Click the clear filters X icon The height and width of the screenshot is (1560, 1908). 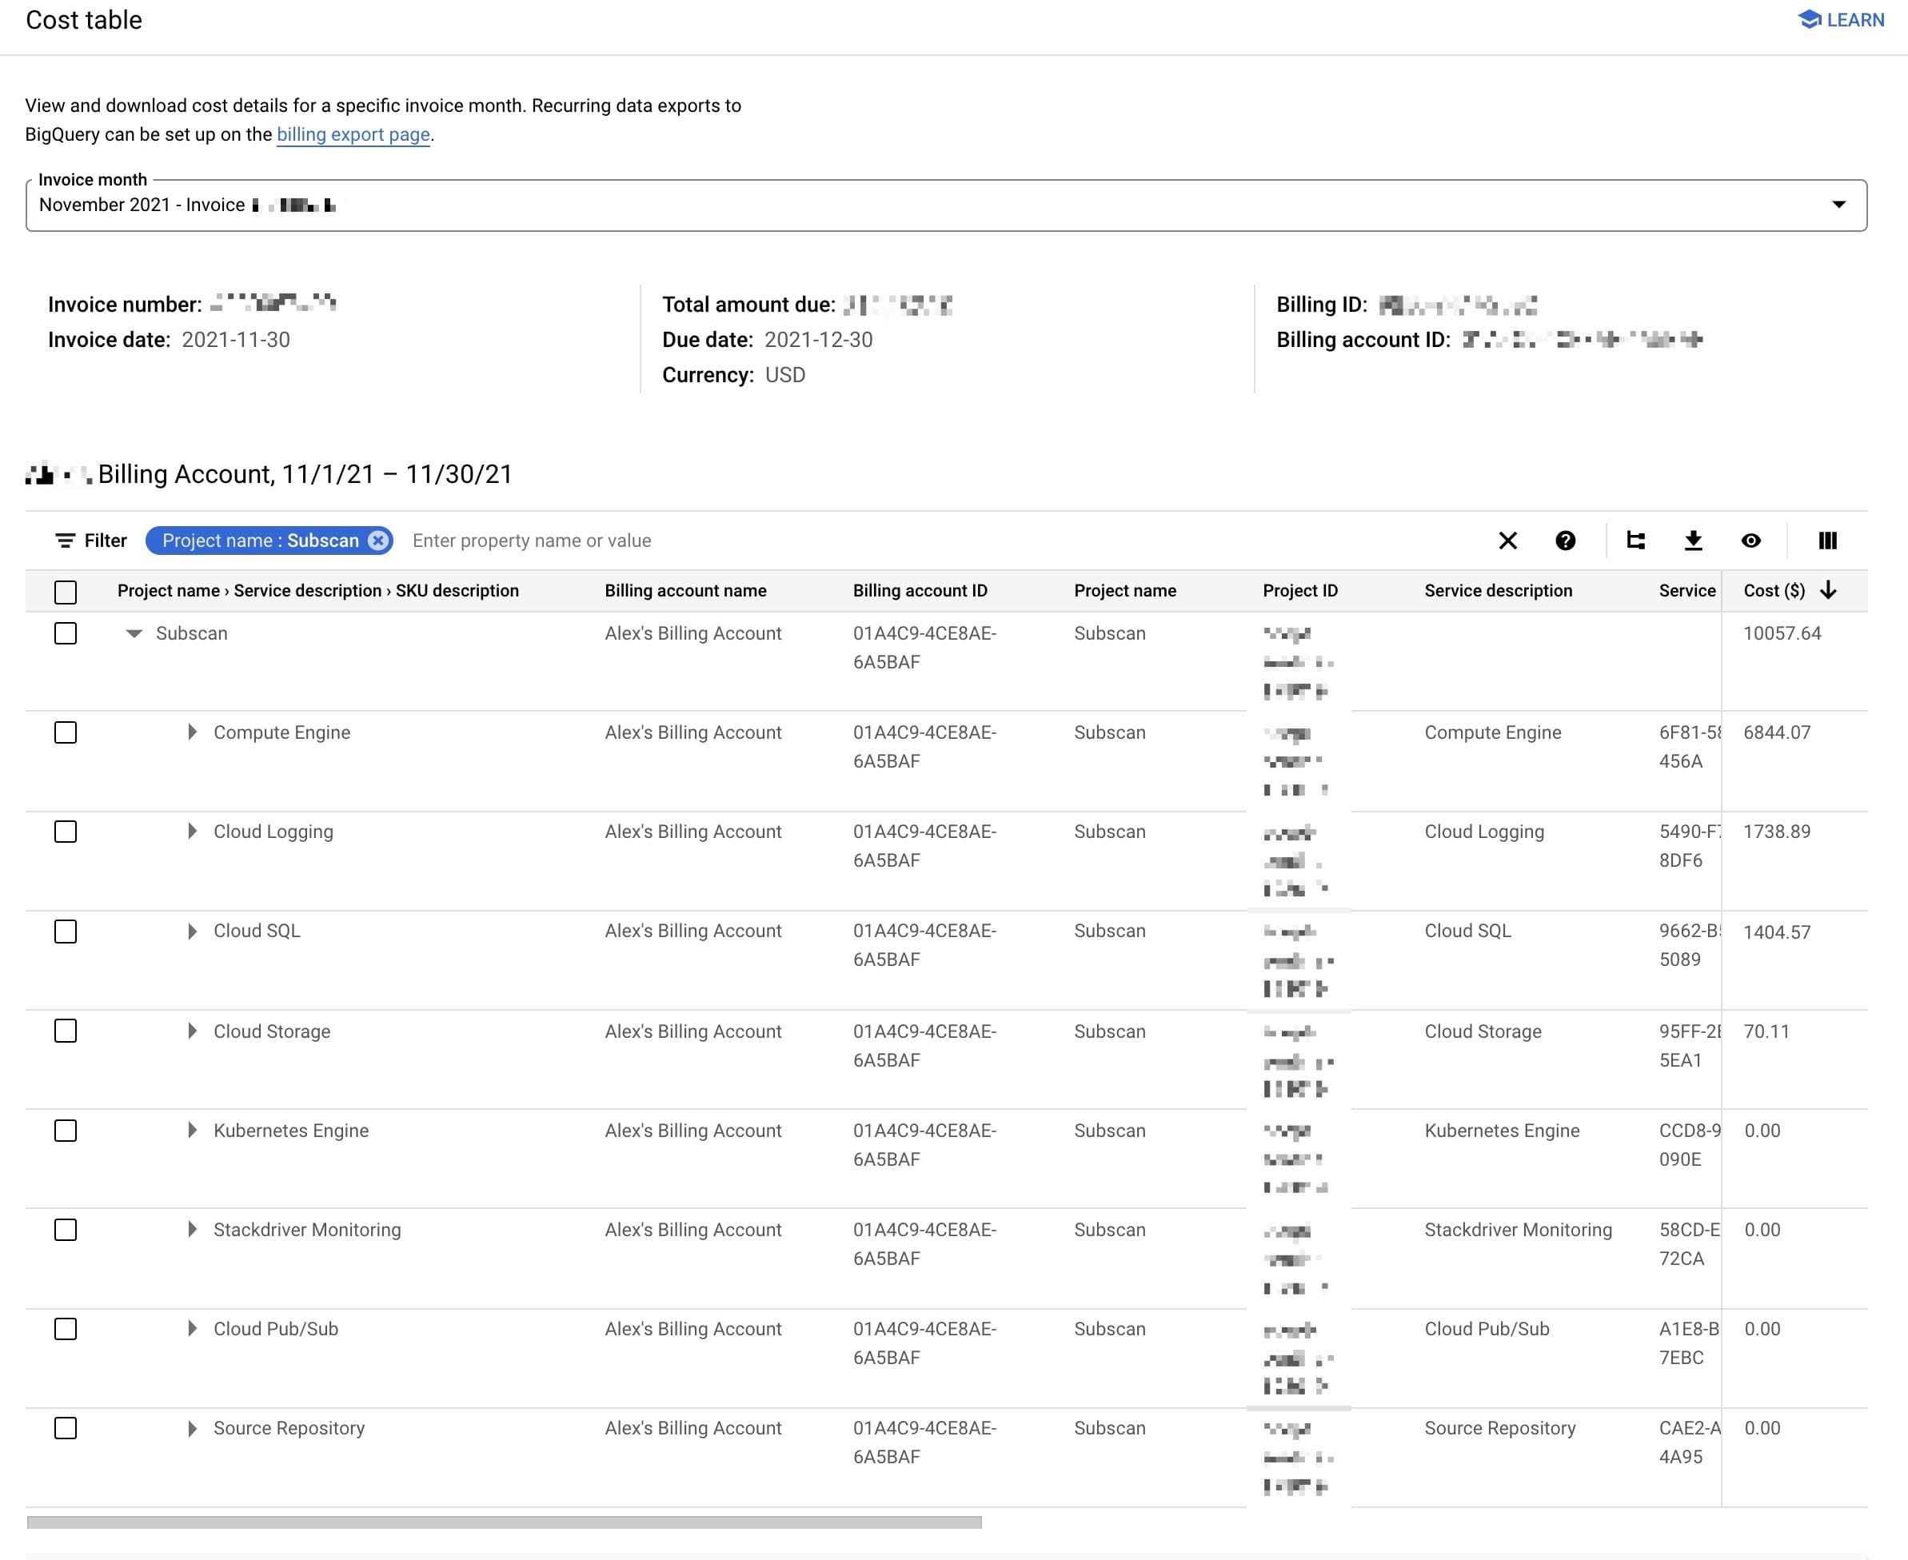click(x=1507, y=540)
